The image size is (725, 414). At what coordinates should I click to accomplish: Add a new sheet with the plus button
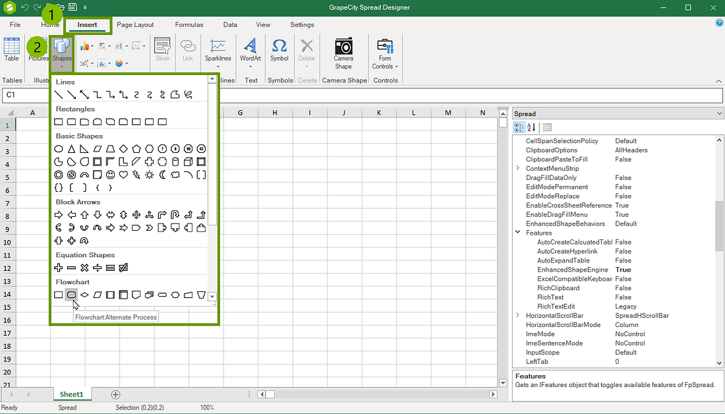click(115, 394)
